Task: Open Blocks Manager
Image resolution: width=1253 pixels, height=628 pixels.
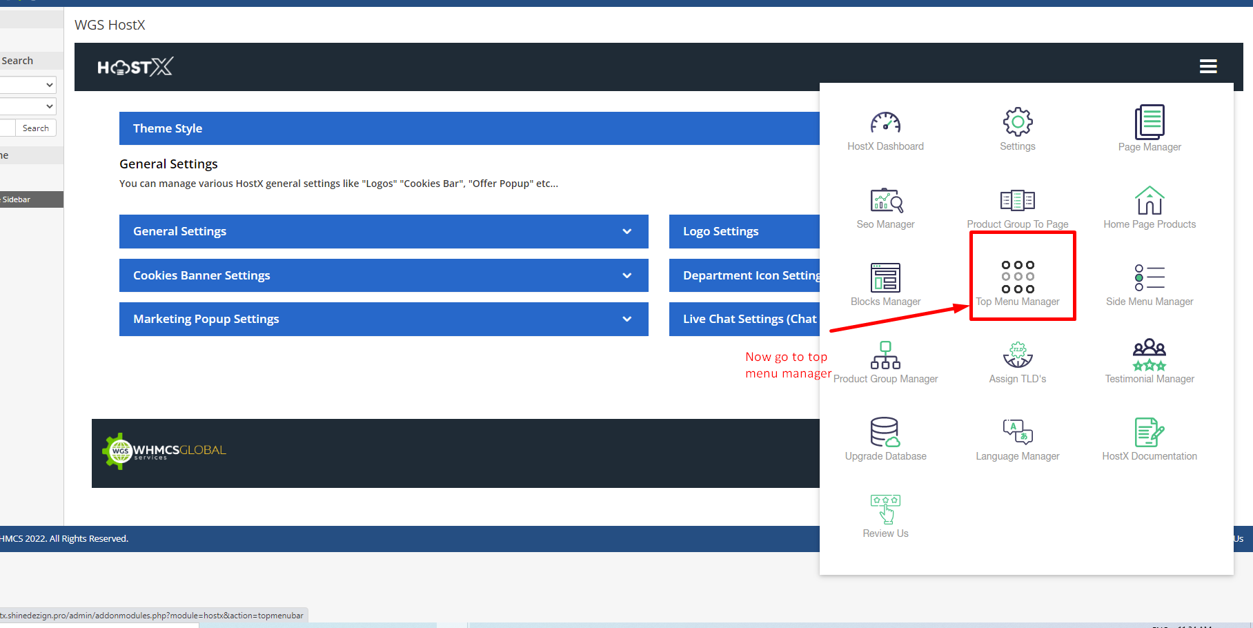Action: coord(885,278)
